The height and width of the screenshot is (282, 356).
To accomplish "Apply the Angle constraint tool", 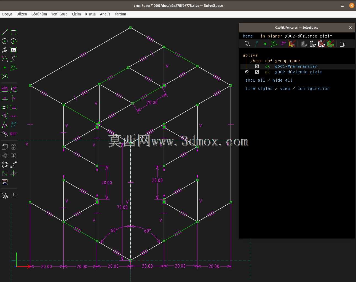I will [14, 90].
